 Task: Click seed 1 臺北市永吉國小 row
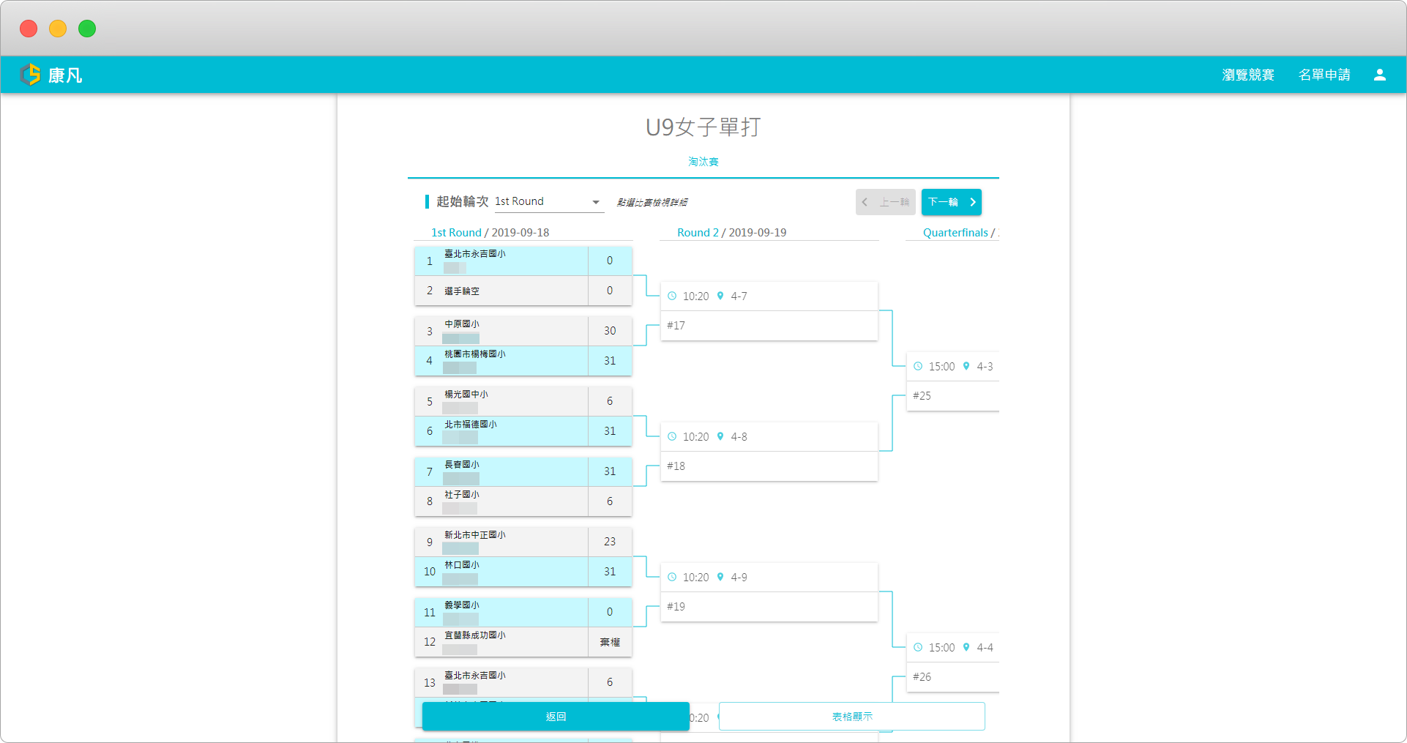(523, 261)
